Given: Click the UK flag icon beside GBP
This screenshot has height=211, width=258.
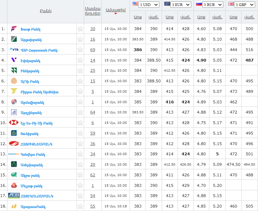Looking at the screenshot, I should tap(231, 4).
